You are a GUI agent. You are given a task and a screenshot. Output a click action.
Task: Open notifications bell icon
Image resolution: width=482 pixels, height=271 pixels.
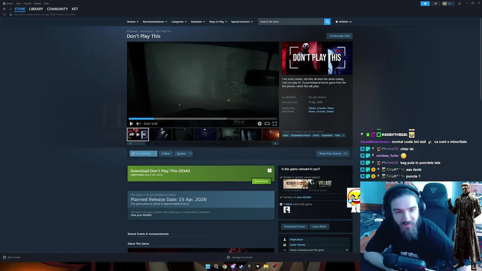[x=436, y=3]
